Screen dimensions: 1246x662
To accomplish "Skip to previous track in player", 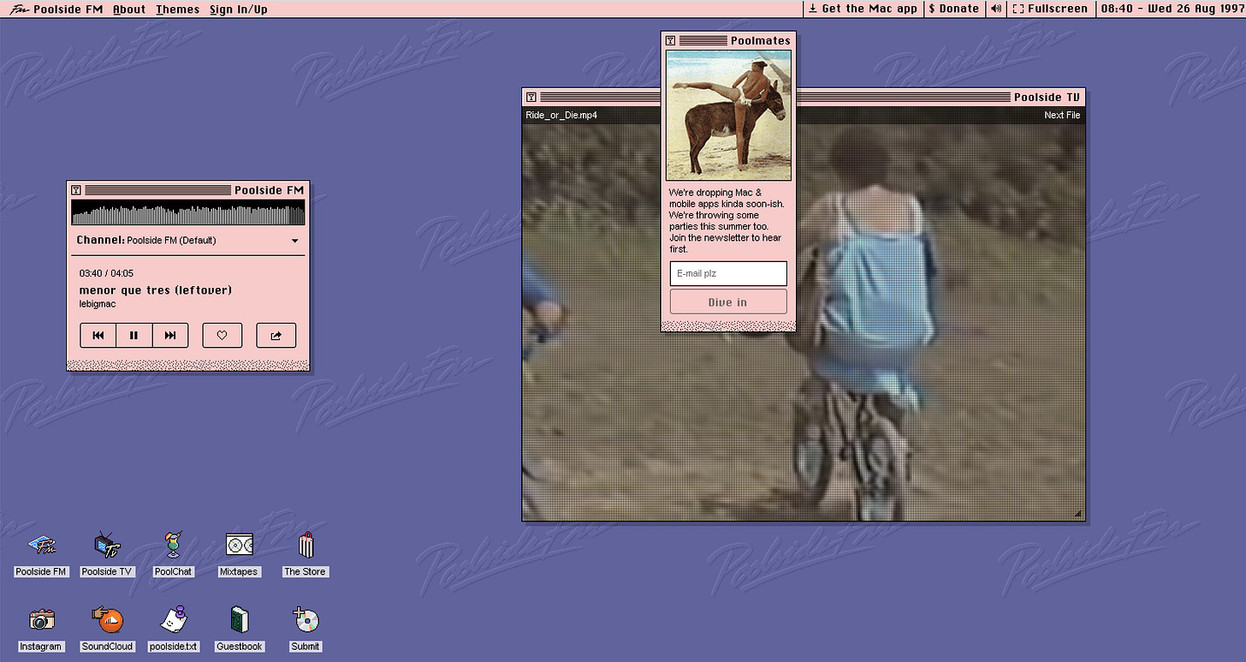I will coord(98,336).
